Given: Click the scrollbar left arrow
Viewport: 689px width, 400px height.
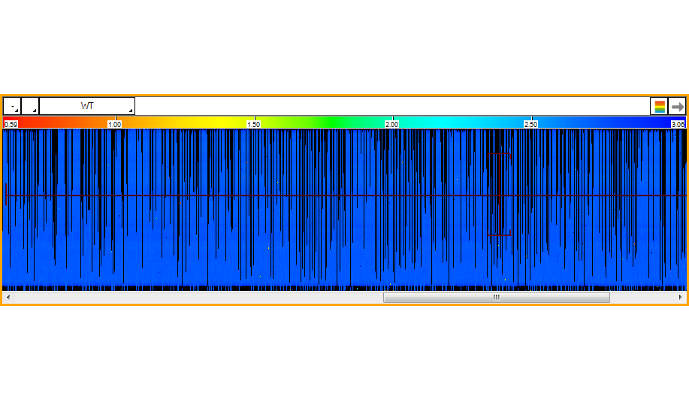Looking at the screenshot, I should 8,298.
